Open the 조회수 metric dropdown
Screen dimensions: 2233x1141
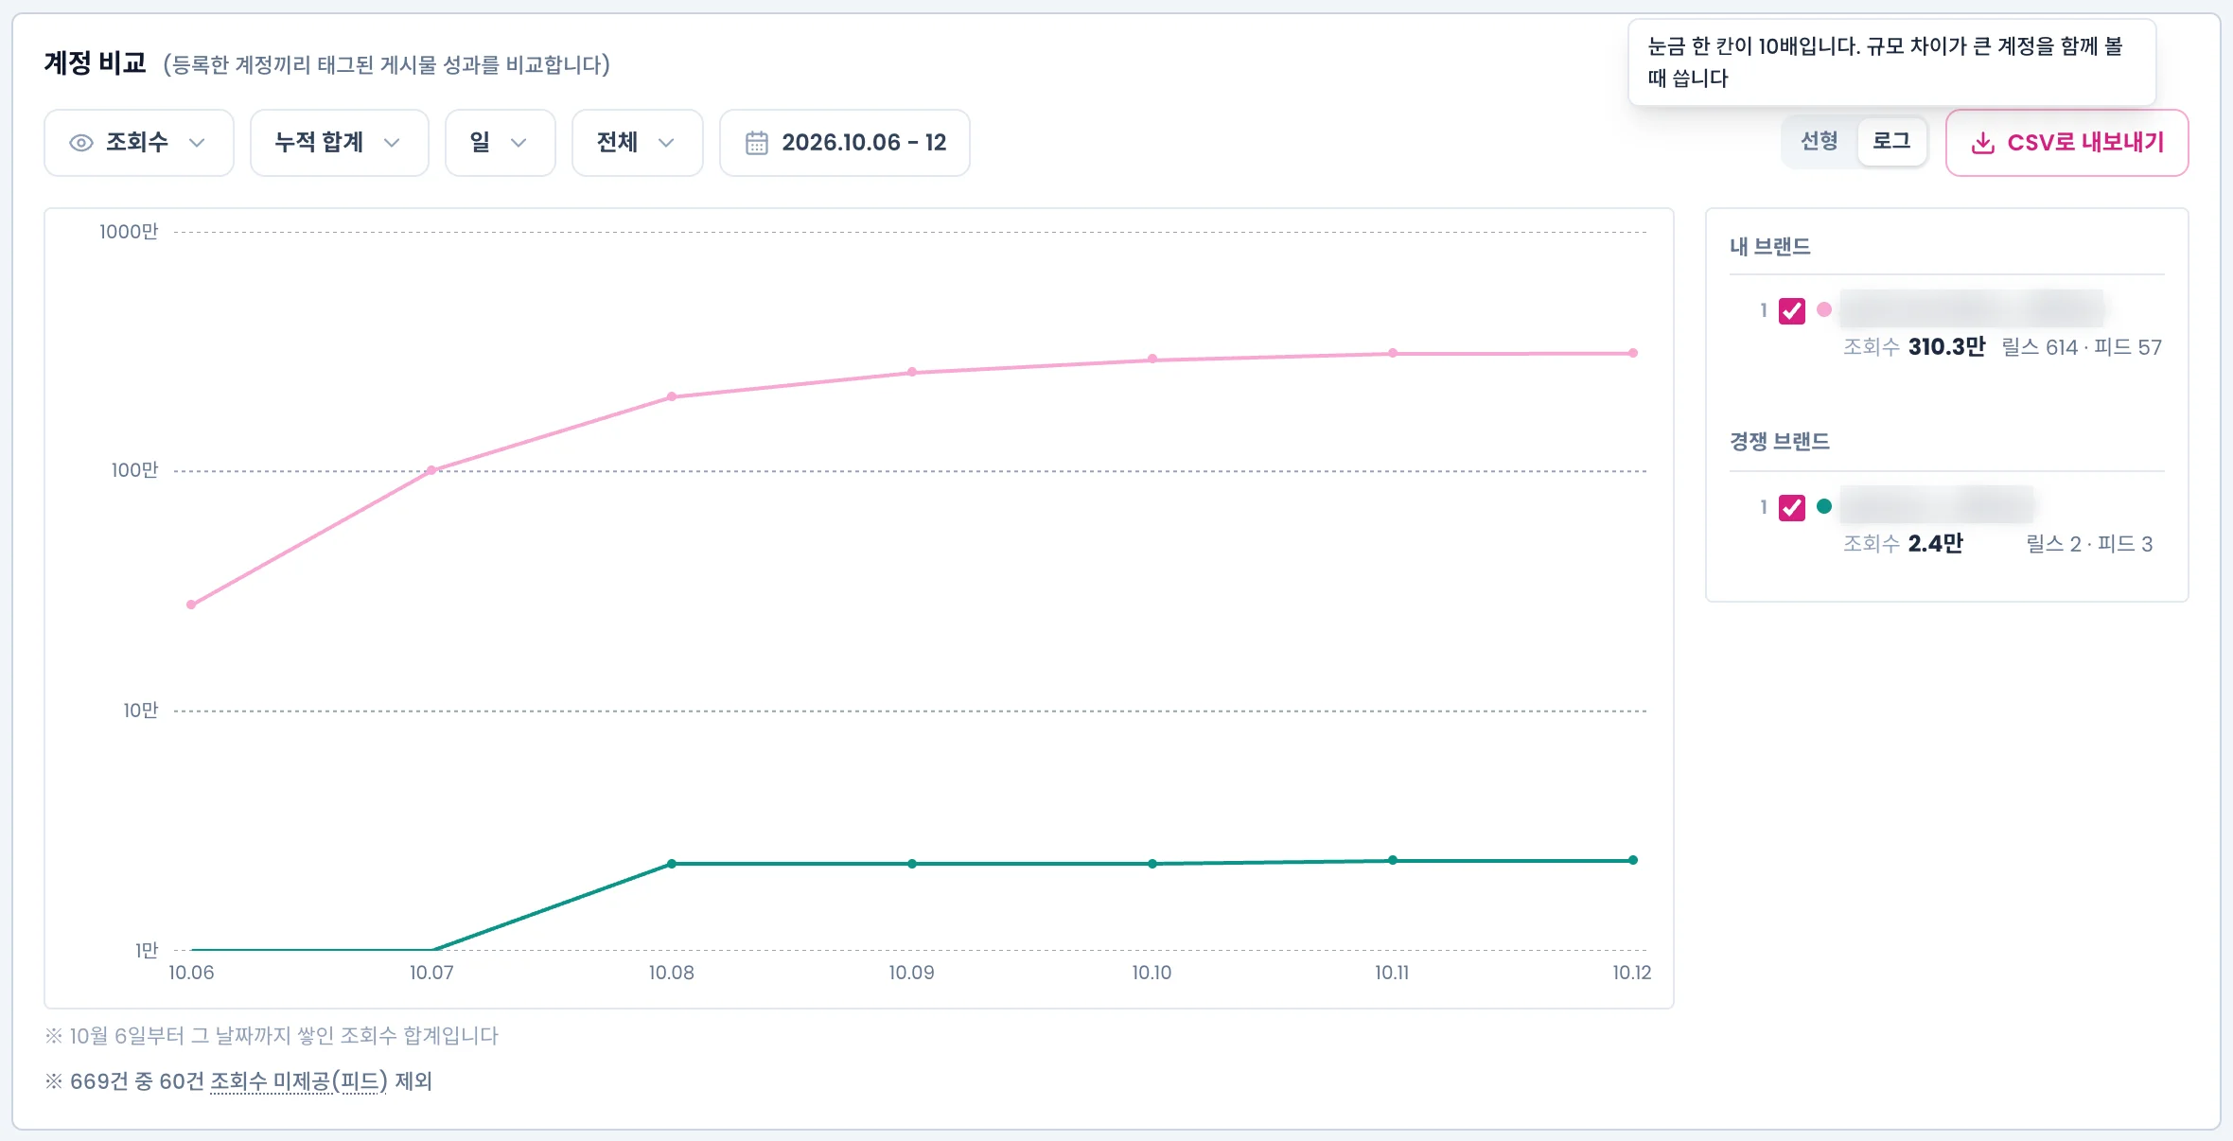click(139, 143)
